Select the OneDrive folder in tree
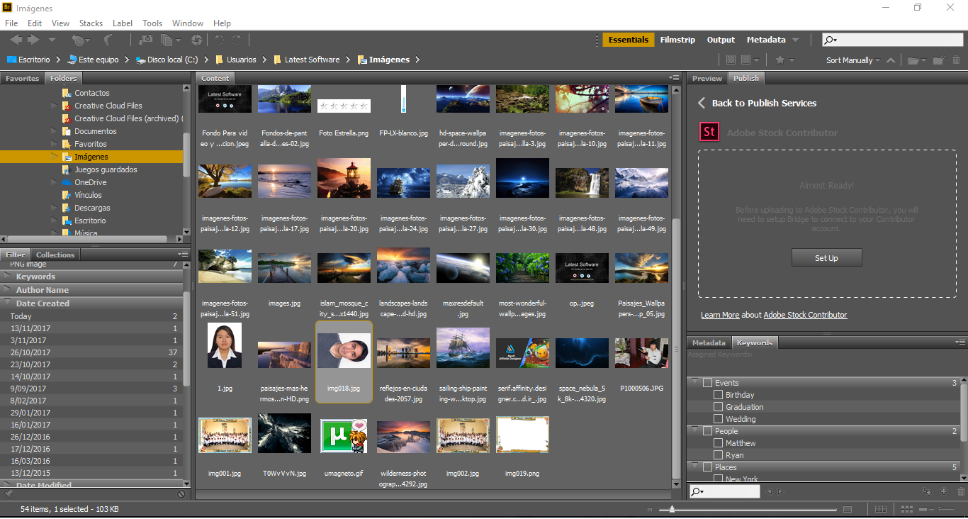968x519 pixels. click(91, 182)
